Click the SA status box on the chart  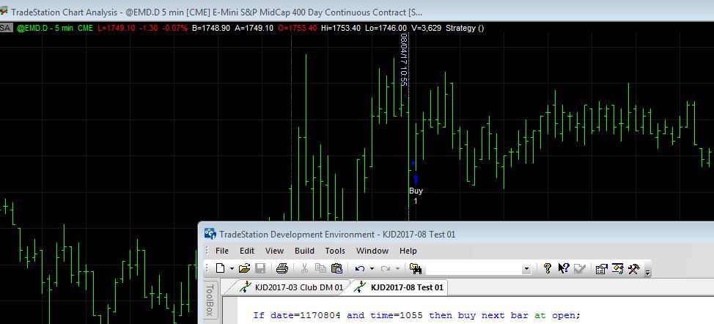pos(5,28)
